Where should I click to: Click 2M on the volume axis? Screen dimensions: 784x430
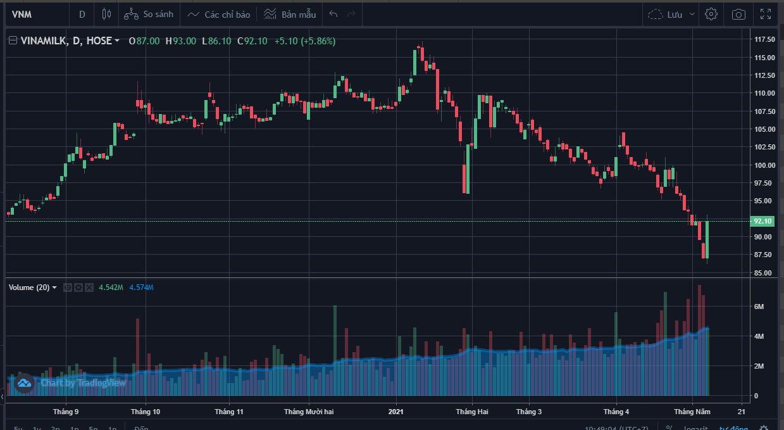point(759,366)
